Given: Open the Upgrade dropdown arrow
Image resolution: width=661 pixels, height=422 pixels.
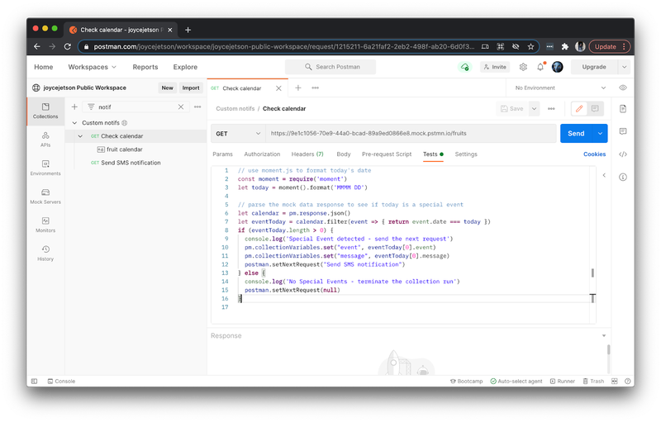Looking at the screenshot, I should (624, 67).
